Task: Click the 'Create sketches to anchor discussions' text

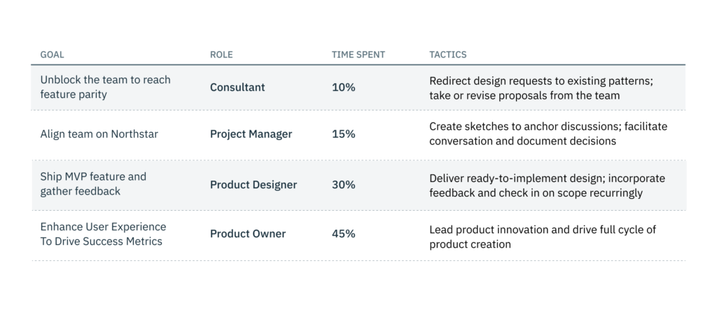Action: click(548, 134)
